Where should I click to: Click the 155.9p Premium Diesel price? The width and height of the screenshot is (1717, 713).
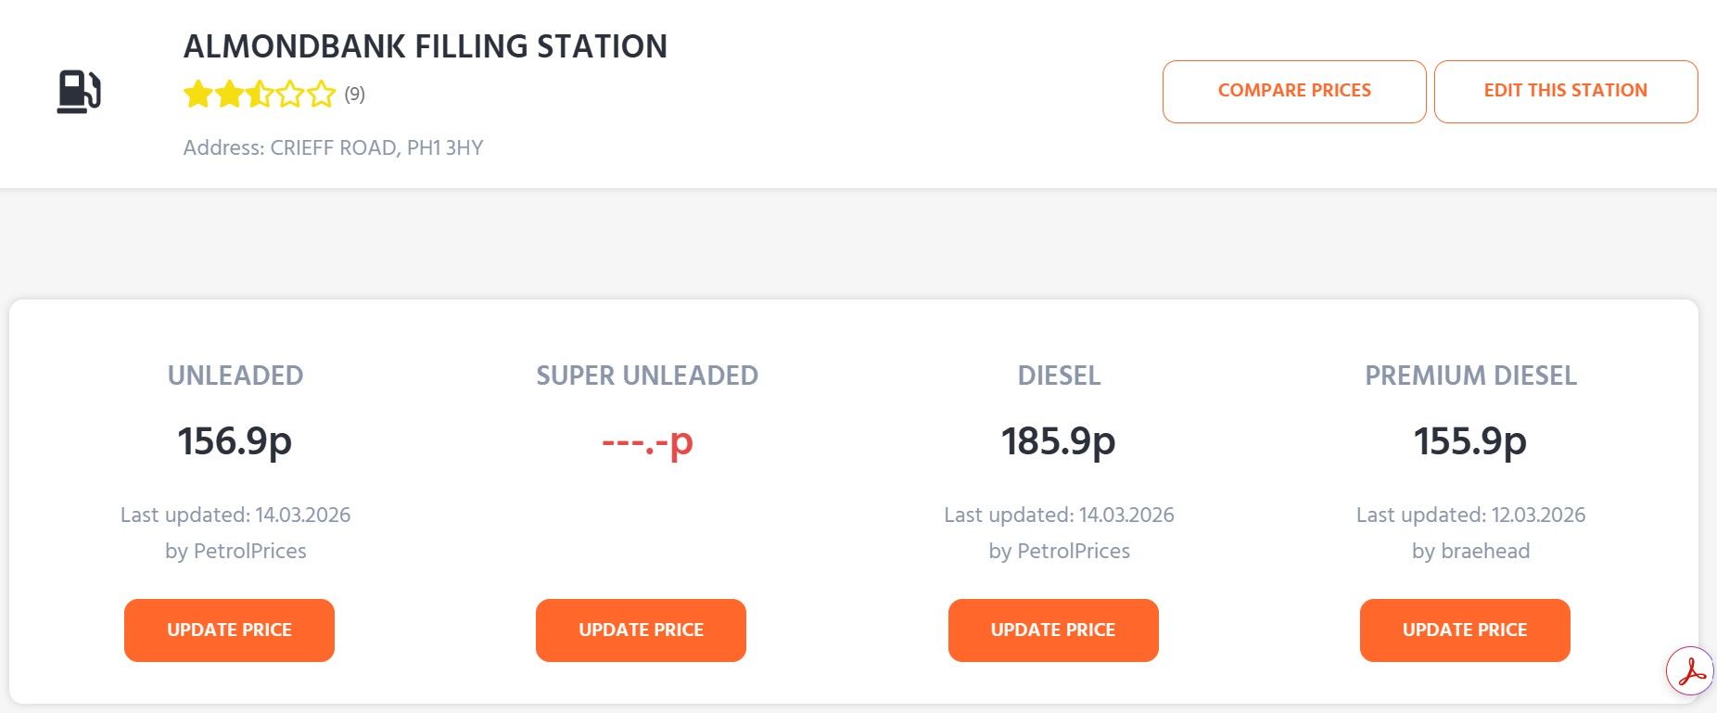pyautogui.click(x=1470, y=441)
